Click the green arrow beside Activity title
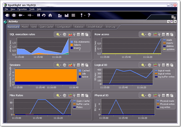 pyautogui.click(x=5, y=22)
